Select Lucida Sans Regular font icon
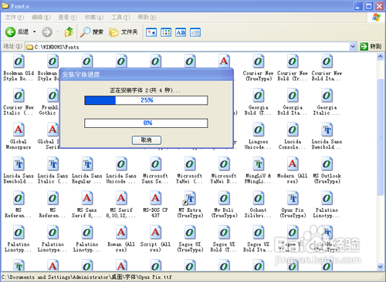 (87, 164)
